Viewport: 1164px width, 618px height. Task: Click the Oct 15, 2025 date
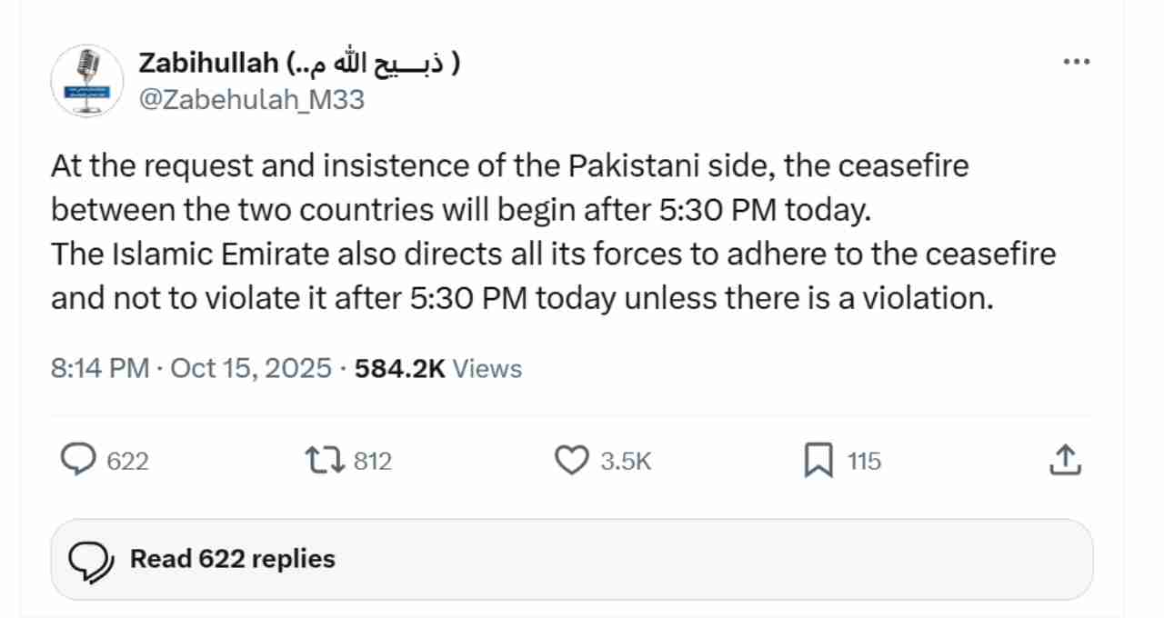click(x=251, y=368)
